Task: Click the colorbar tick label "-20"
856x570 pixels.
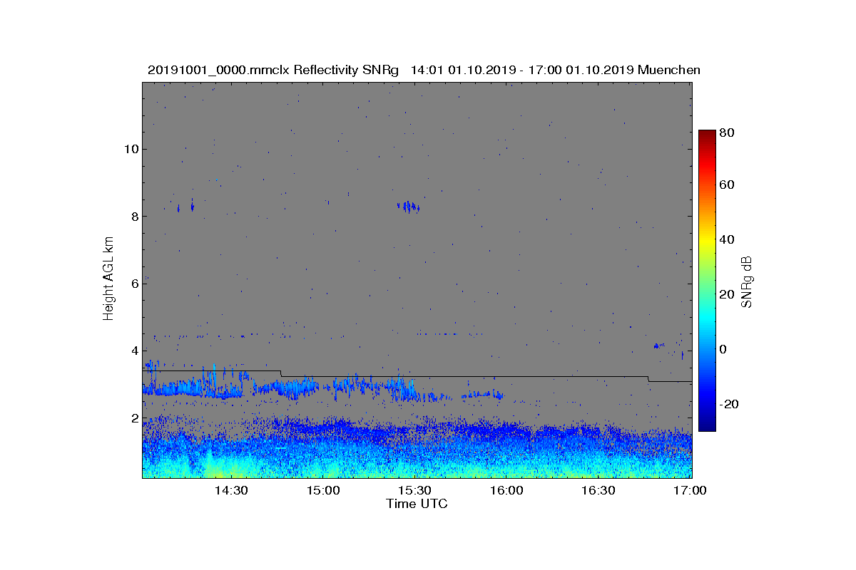Action: coord(729,404)
